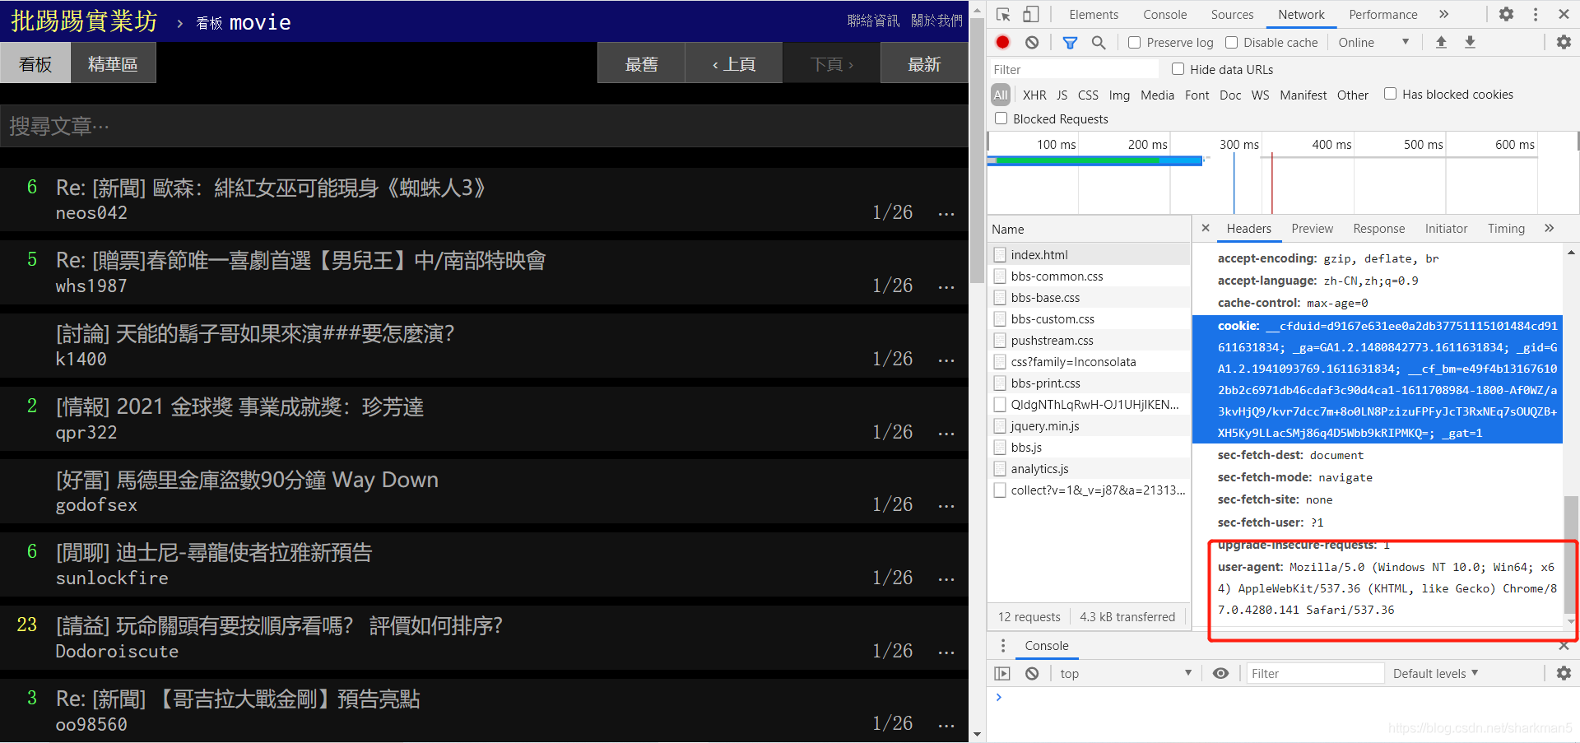The height and width of the screenshot is (743, 1580).
Task: Open network search magnifier
Action: pos(1098,42)
